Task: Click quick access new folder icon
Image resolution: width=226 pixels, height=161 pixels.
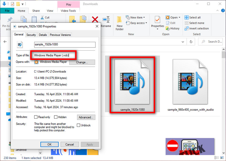Action: click(18, 4)
